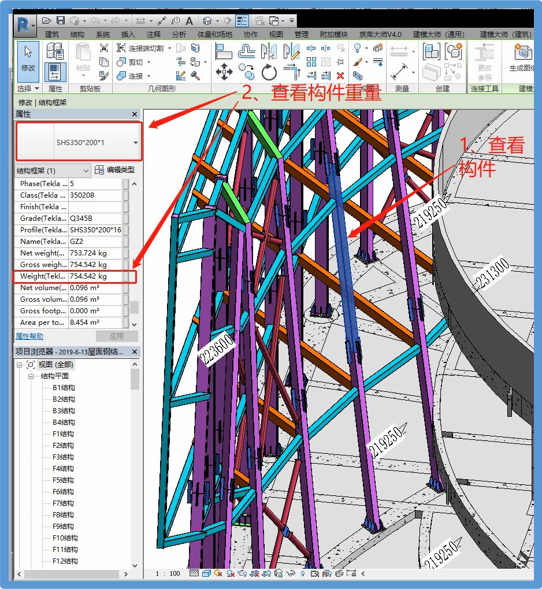Click the red X Delete icon
The height and width of the screenshot is (589, 542).
(x=340, y=76)
